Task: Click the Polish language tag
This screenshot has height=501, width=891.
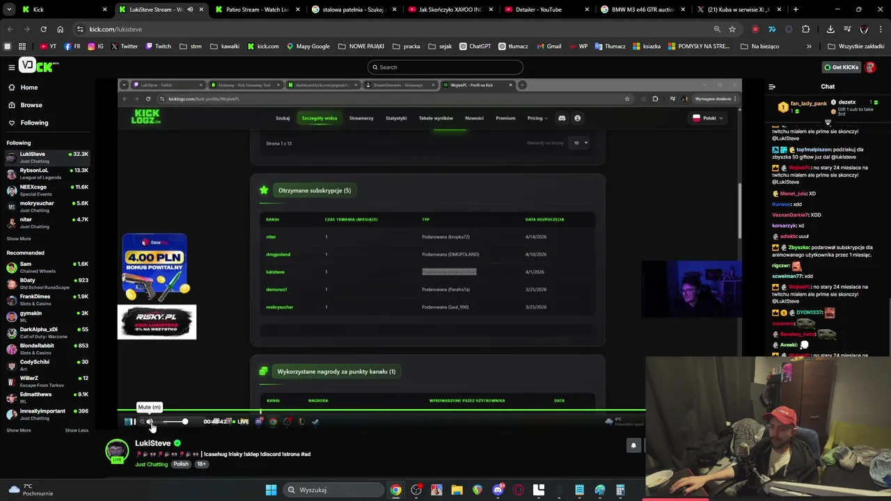Action: 181,464
